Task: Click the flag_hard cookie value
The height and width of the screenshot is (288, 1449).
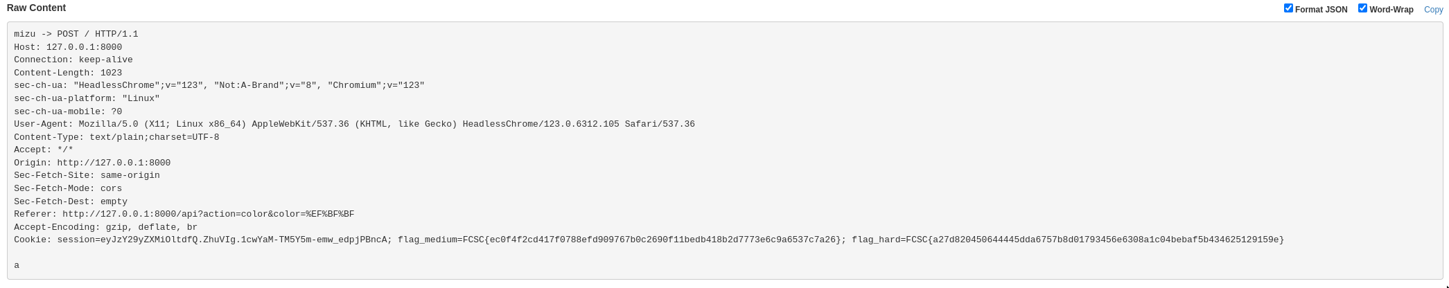Action: coord(1067,240)
